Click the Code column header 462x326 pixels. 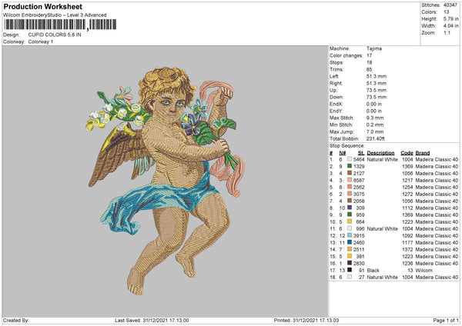[407, 153]
